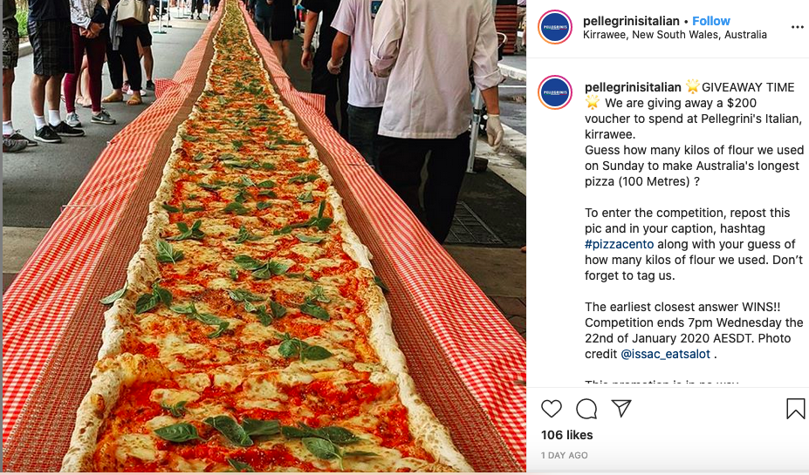
Task: Open comments with the speech bubble icon
Action: [586, 409]
